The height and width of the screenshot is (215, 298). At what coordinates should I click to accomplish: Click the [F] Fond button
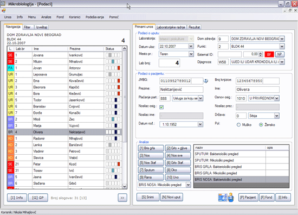coord(267,198)
